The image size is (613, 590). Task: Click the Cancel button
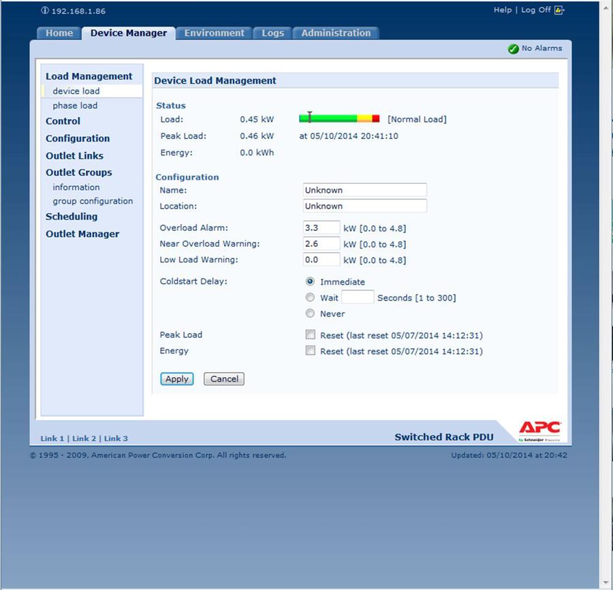click(x=224, y=379)
